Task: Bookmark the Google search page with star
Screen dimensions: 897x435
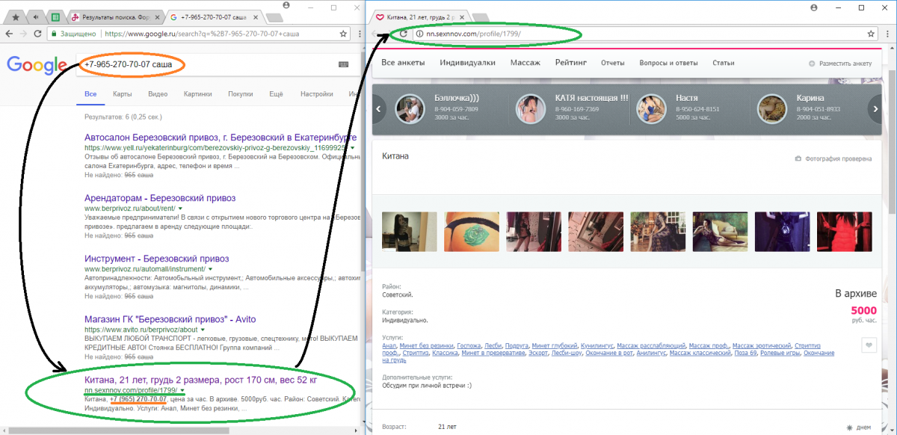Action: pyautogui.click(x=343, y=34)
